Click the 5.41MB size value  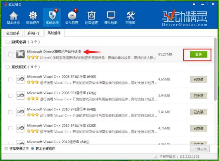coord(164,112)
